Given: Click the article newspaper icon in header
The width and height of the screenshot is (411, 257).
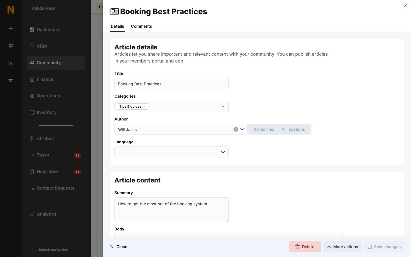Looking at the screenshot, I should click(114, 11).
